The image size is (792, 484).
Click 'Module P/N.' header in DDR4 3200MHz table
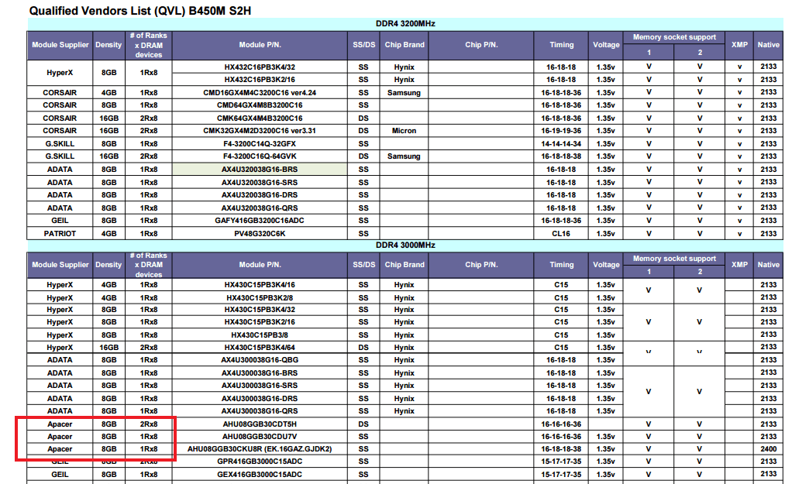click(260, 45)
